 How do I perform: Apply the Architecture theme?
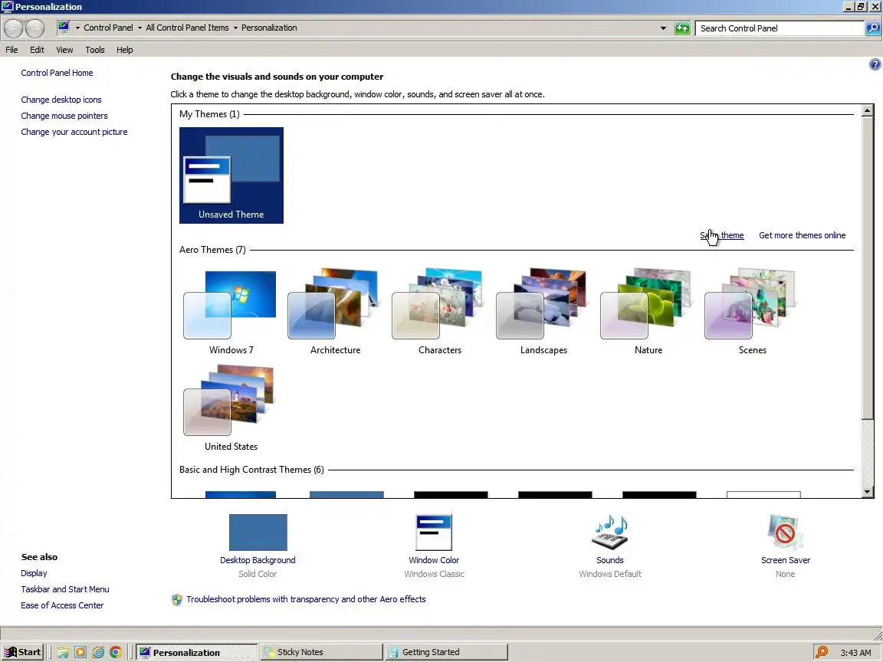(335, 311)
